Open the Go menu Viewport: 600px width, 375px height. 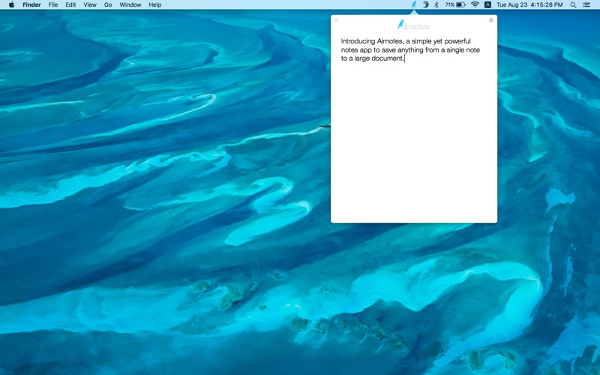click(108, 4)
